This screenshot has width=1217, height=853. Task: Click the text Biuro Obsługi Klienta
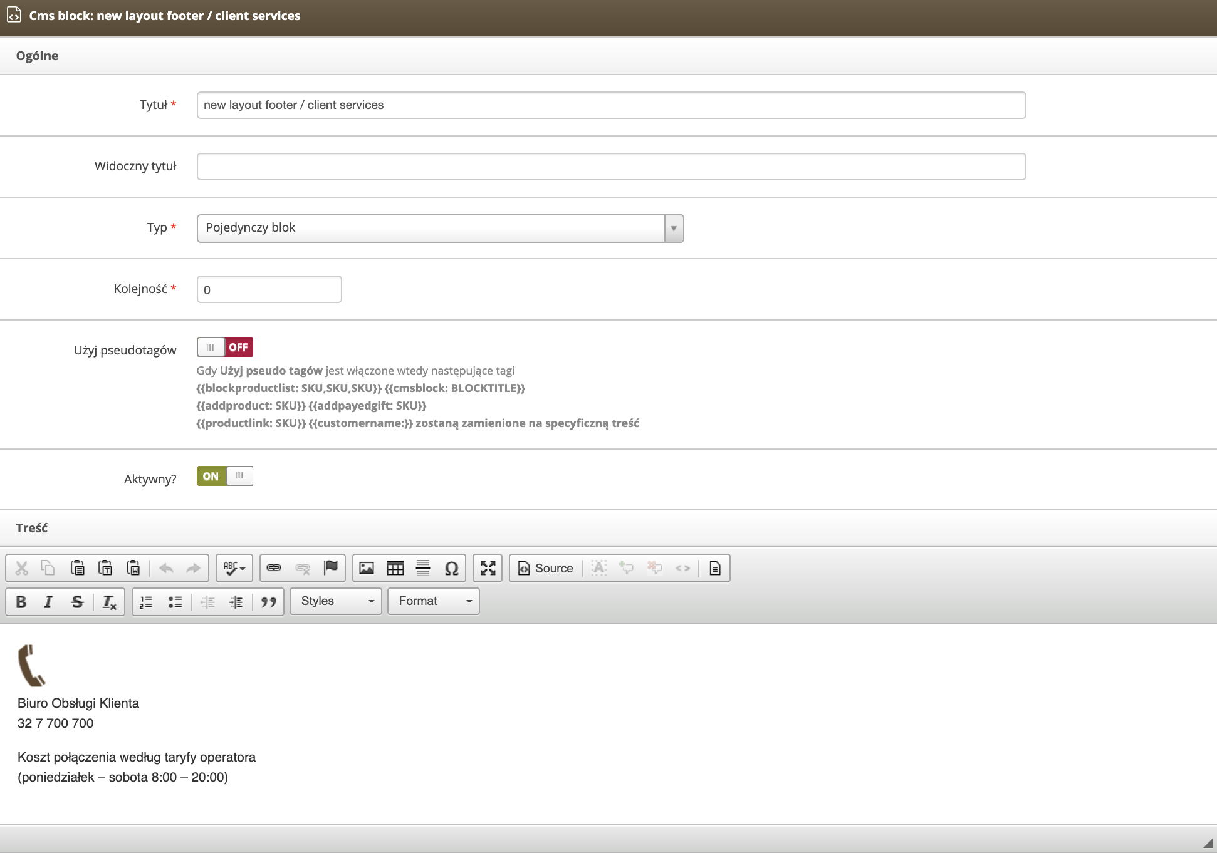[78, 703]
